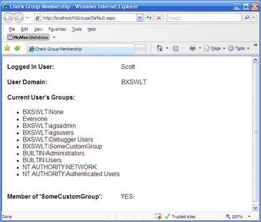Click the BXSWLT\Debugger Users entry
Viewport: 261px width, 222px height.
58,139
